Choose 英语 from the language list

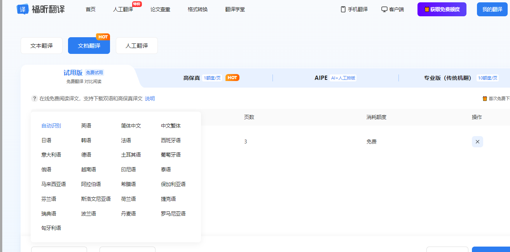(x=86, y=126)
